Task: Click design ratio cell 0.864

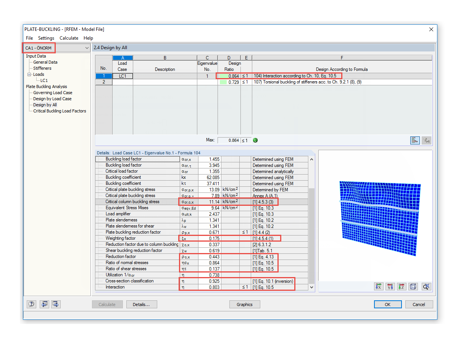Action: pyautogui.click(x=229, y=76)
